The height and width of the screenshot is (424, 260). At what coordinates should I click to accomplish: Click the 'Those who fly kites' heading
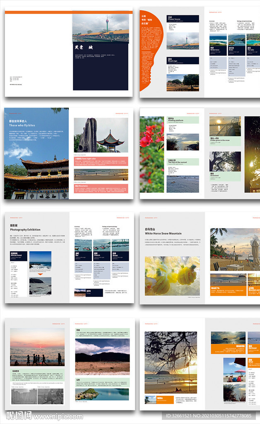click(x=22, y=125)
